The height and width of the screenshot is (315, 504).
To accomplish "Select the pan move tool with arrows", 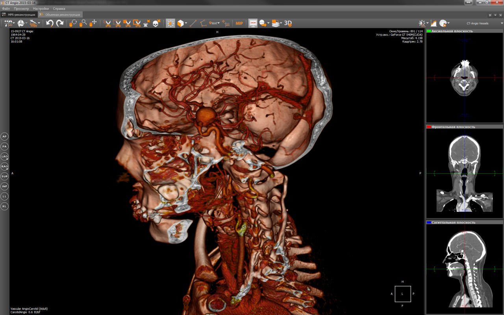I will pos(94,23).
